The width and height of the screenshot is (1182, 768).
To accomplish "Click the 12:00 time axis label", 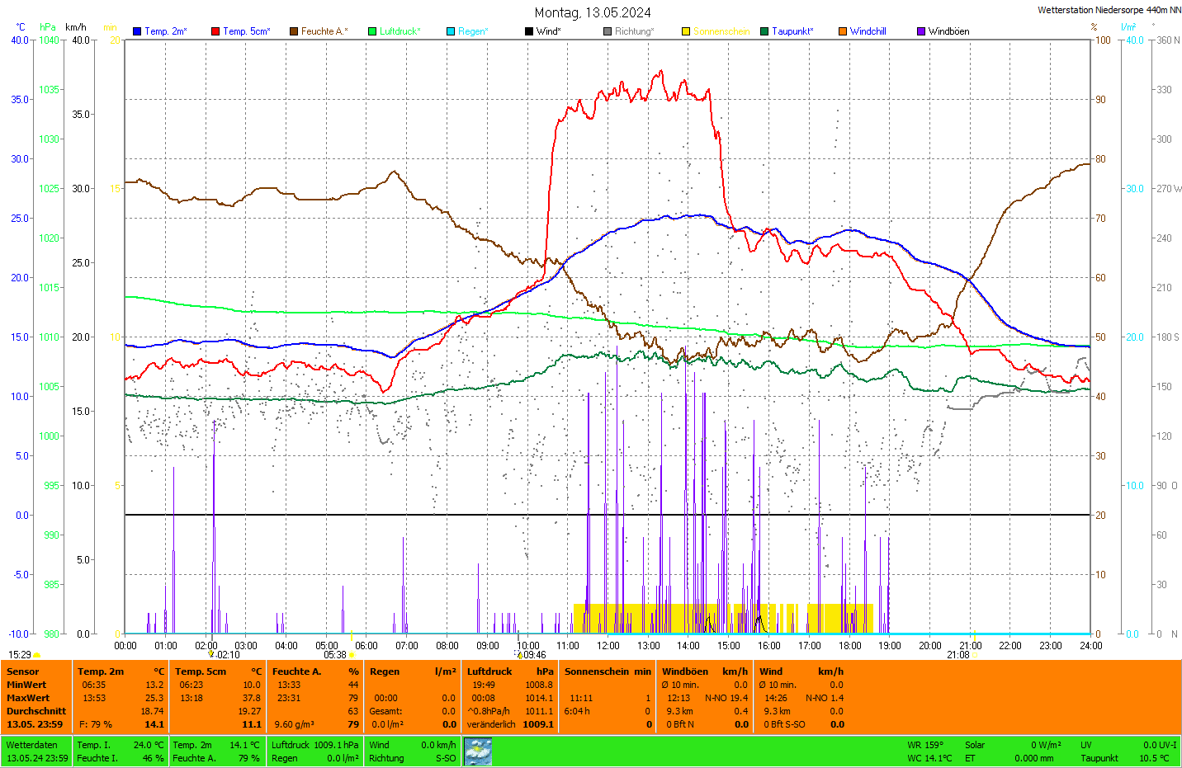I will pos(608,646).
